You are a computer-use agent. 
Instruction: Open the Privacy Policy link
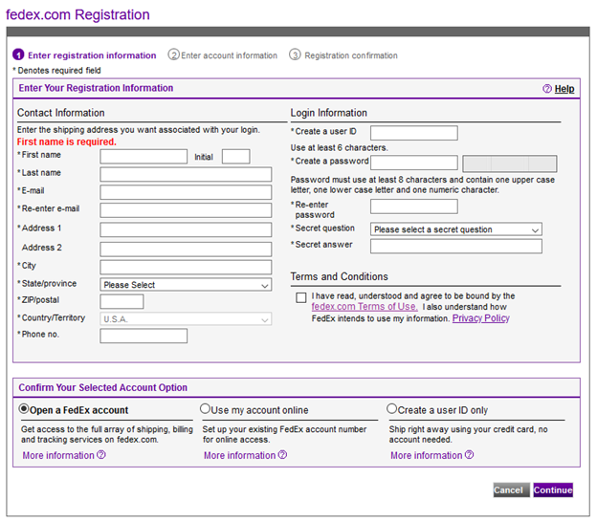click(x=480, y=318)
